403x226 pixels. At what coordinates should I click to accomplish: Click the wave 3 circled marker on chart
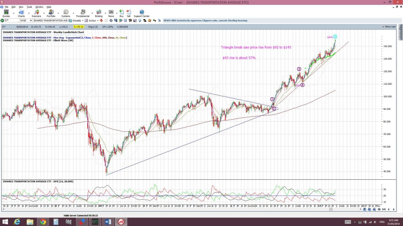point(299,69)
